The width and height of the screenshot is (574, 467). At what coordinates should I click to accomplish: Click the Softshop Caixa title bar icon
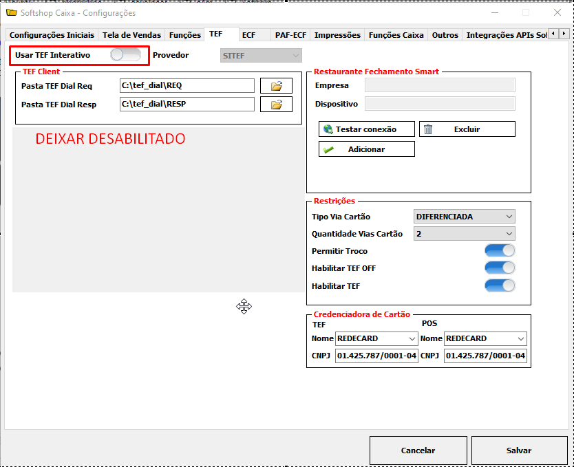click(x=11, y=12)
